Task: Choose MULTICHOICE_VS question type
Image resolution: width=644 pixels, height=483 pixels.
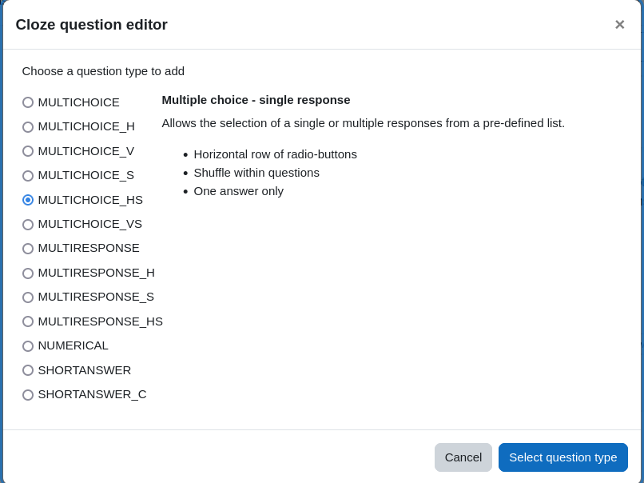Action: click(x=28, y=225)
